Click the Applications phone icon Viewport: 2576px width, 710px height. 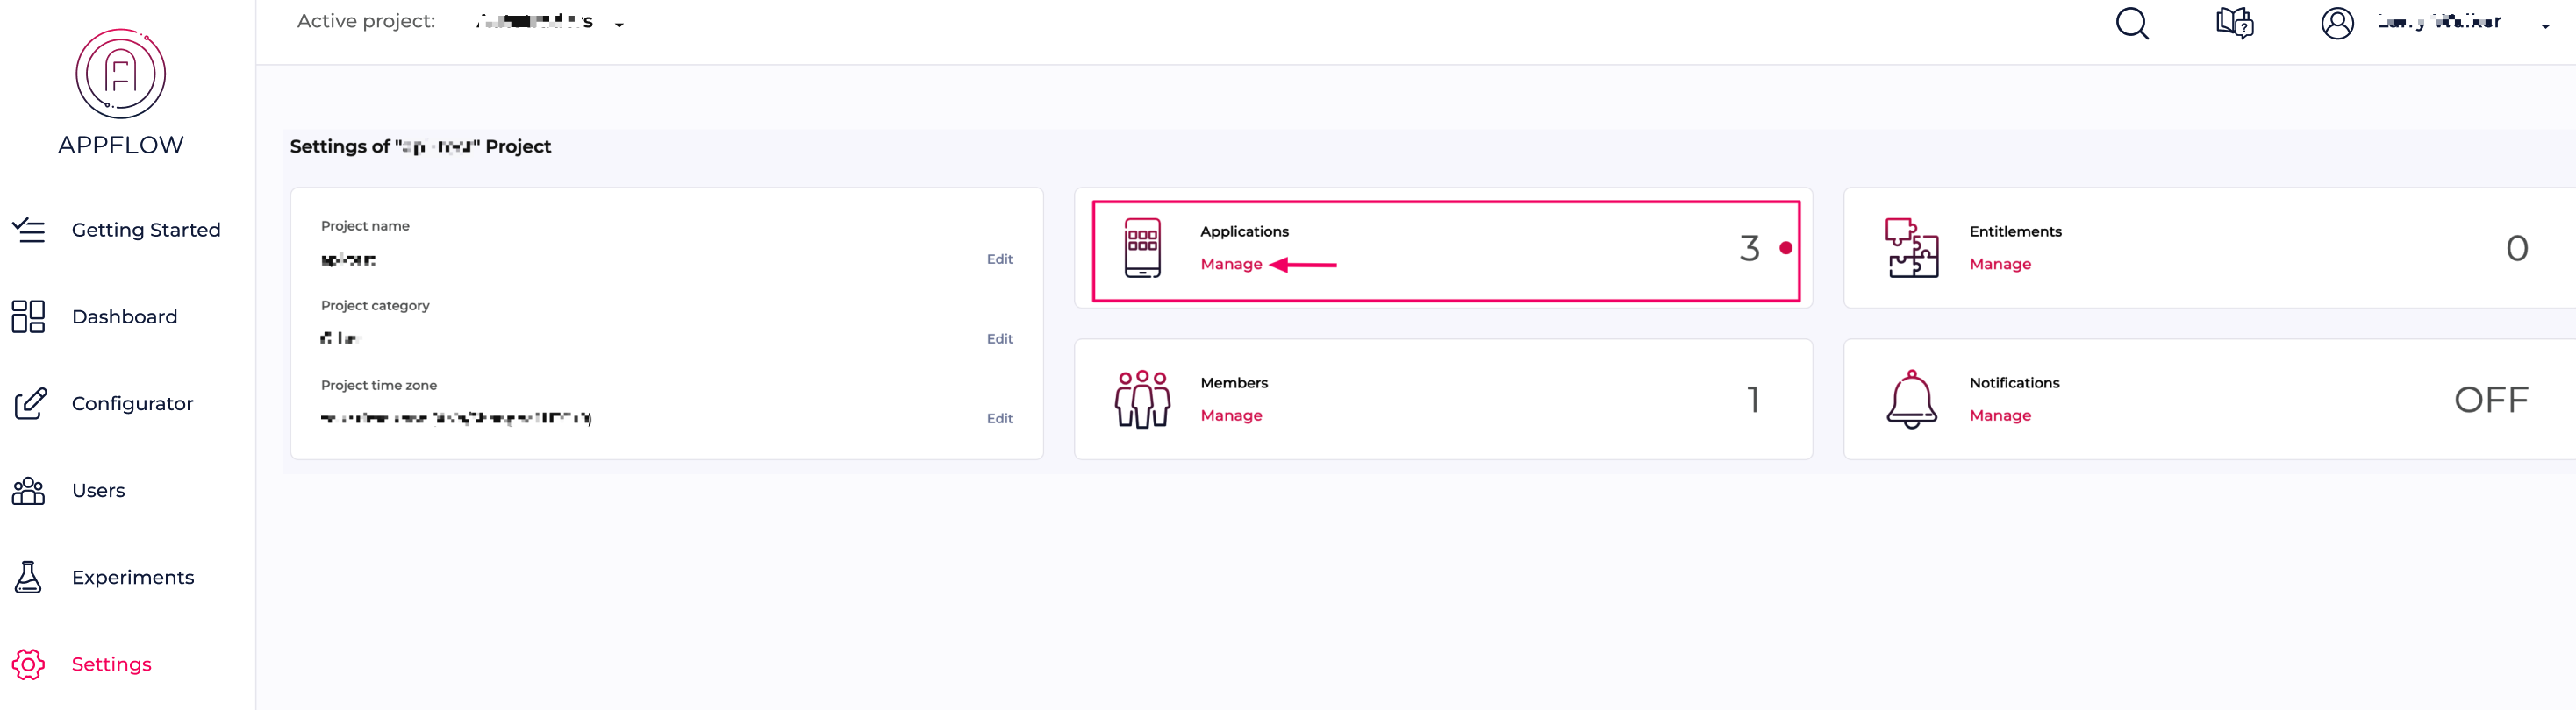tap(1143, 248)
